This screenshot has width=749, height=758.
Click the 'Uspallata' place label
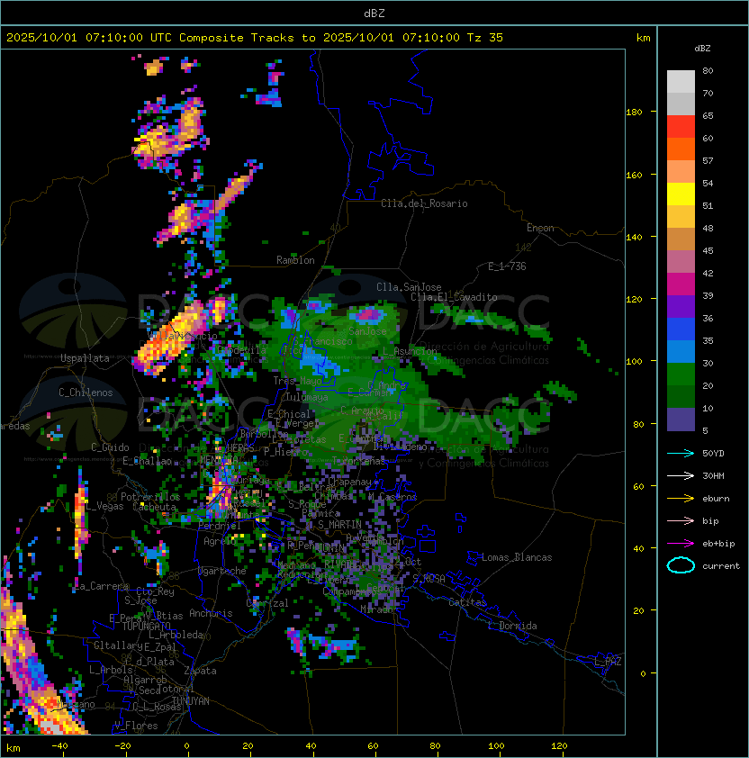pyautogui.click(x=85, y=358)
